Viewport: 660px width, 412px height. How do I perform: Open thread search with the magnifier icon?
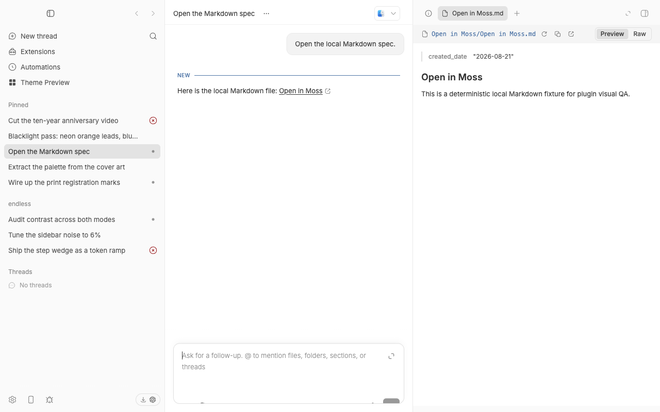coord(153,36)
